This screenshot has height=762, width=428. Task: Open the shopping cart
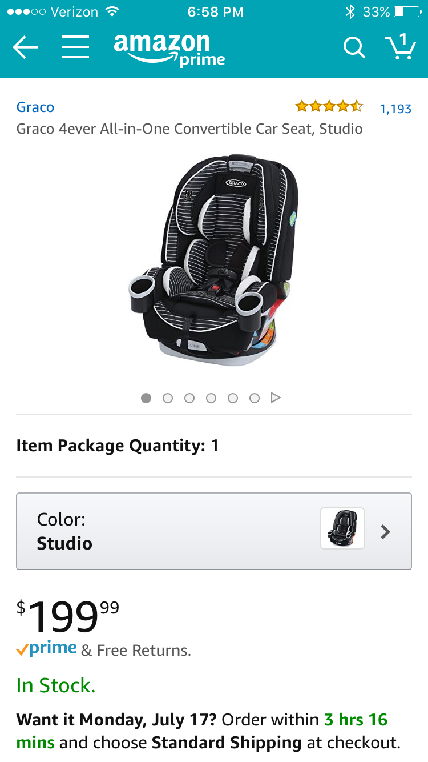(399, 46)
